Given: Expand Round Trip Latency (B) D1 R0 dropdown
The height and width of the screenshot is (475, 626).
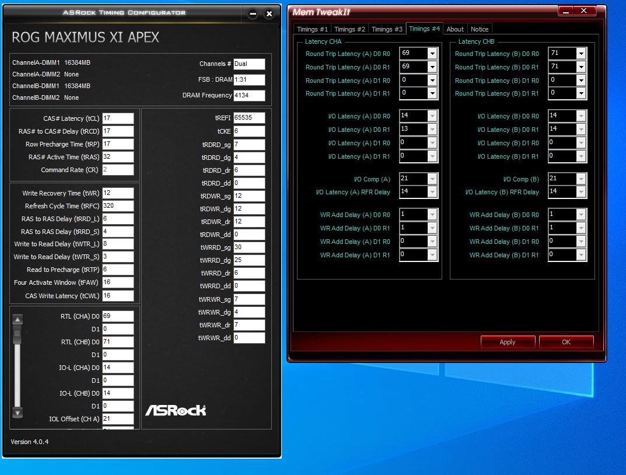Looking at the screenshot, I should 581,80.
